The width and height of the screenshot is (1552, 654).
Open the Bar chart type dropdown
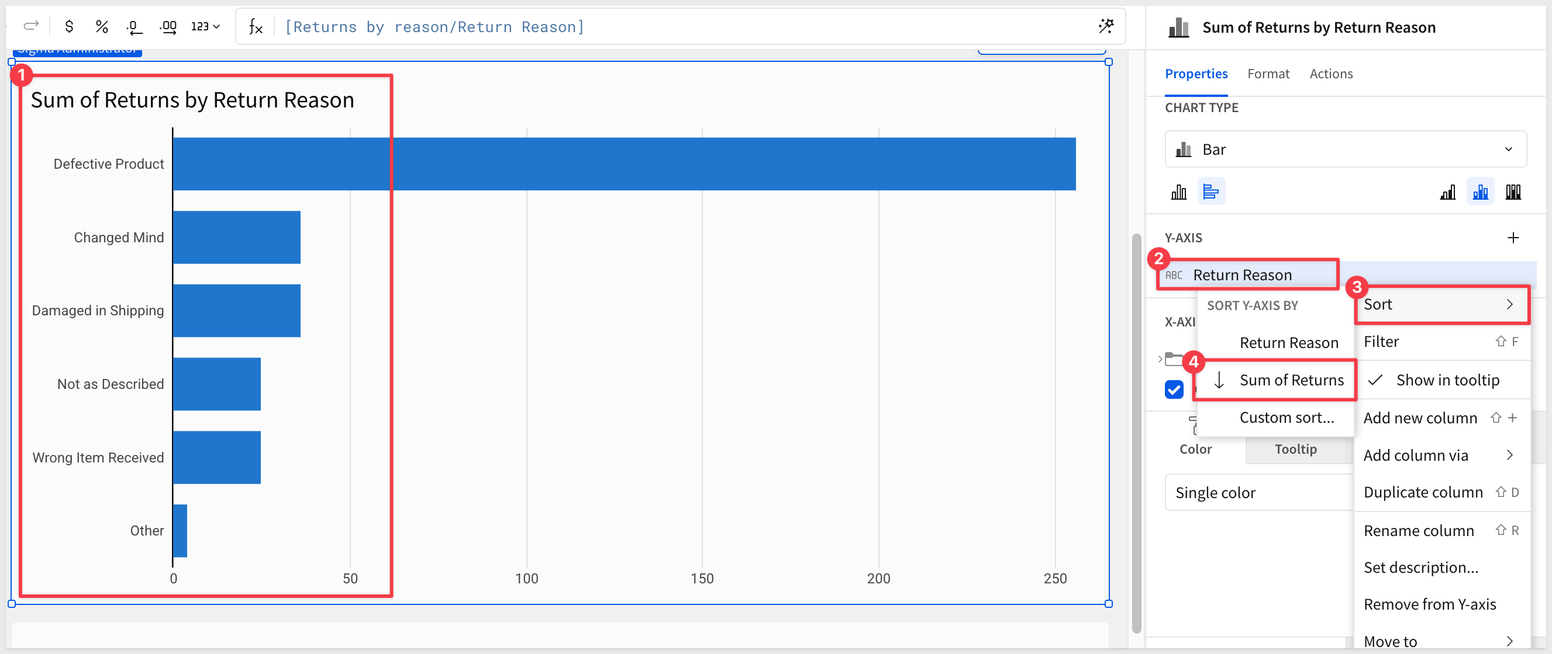click(x=1345, y=149)
